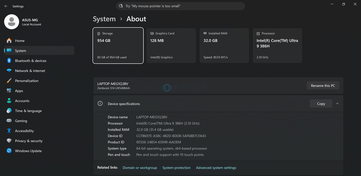Click the Device specifications info icon
Image resolution: width=361 pixels, height=176 pixels.
100,103
